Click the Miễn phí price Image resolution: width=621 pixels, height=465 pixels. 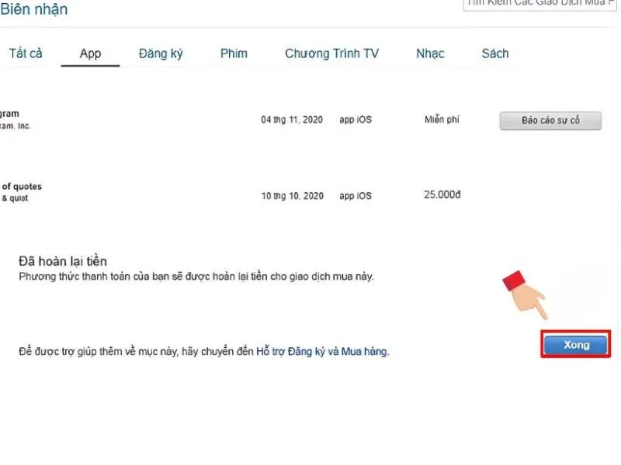(442, 119)
